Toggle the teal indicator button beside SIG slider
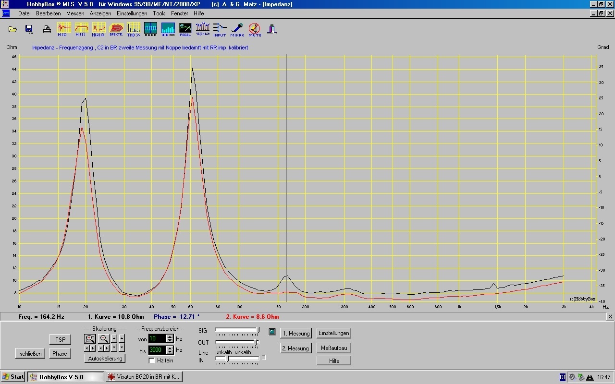Viewport: 615px width, 384px height. click(x=272, y=332)
